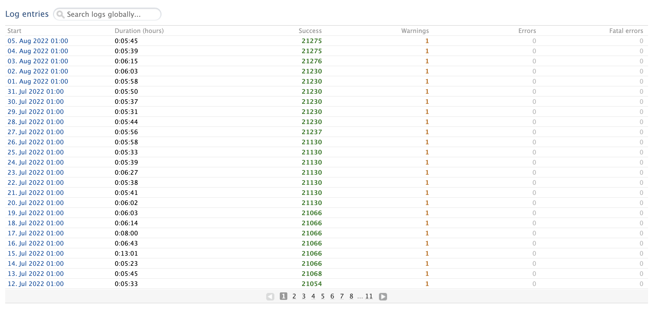Sort the table by Warnings column

pyautogui.click(x=415, y=31)
